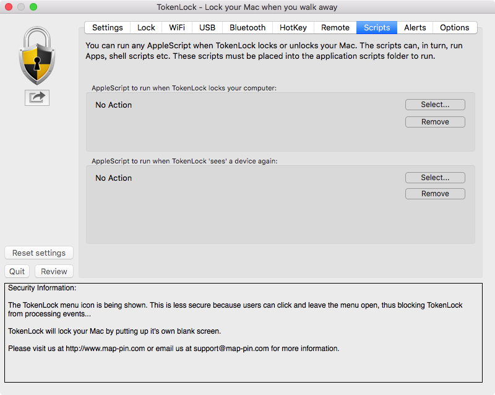Zoom the window with the green button

pos(33,7)
